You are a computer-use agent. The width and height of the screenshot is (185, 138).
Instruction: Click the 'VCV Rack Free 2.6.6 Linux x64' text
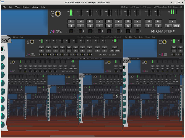168,7
